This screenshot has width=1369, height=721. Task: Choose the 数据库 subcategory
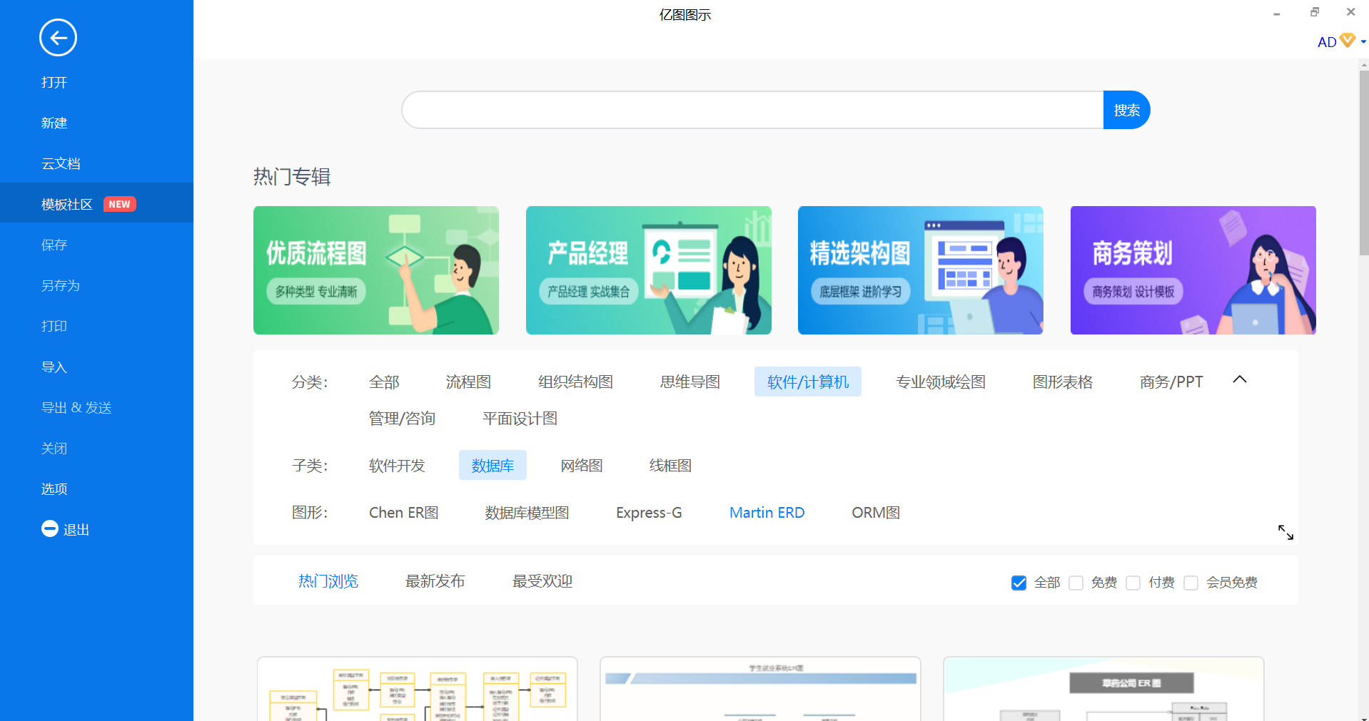492,465
